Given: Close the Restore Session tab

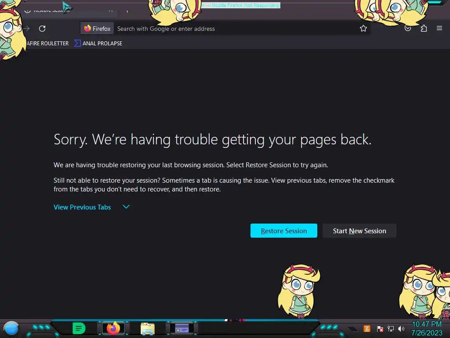Looking at the screenshot, I should [110, 11].
